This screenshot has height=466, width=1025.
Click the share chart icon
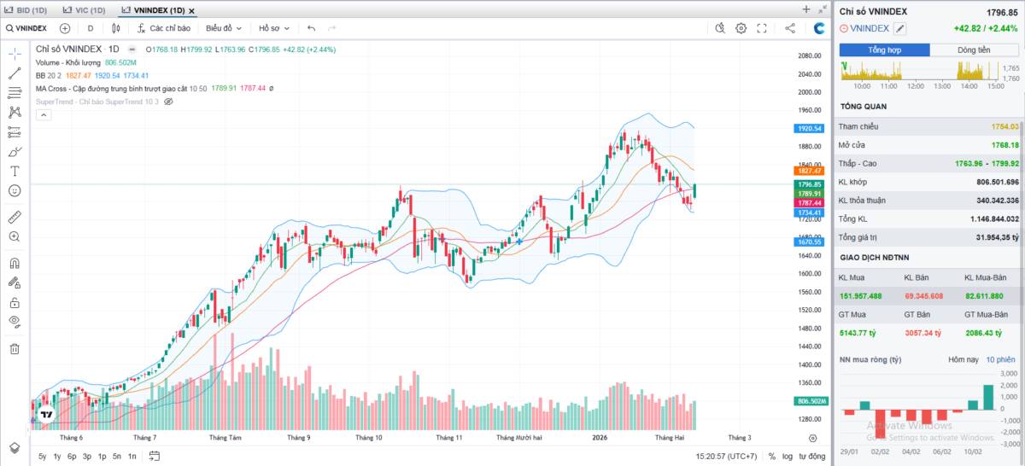point(790,28)
